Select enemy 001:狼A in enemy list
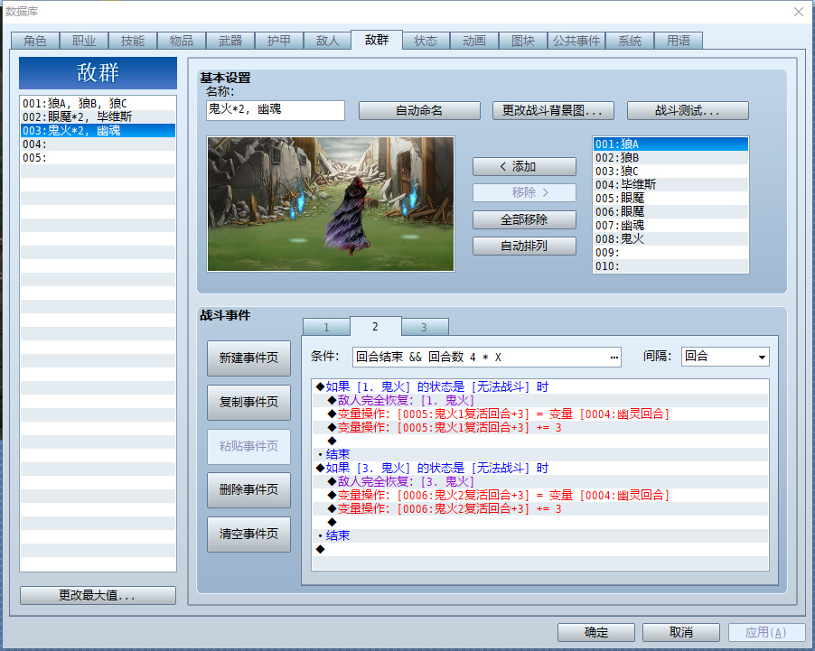The image size is (815, 651). (x=670, y=144)
